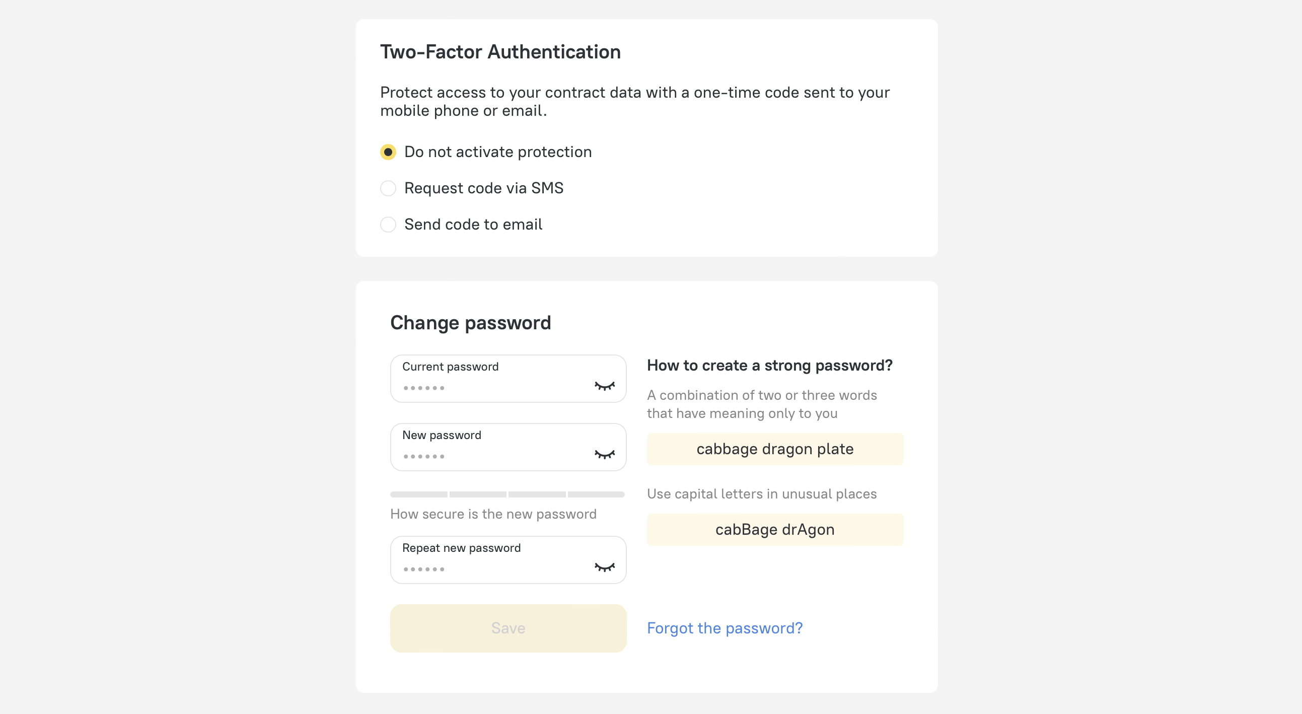
Task: Enable "Send code to email" radio option
Action: [x=388, y=225]
